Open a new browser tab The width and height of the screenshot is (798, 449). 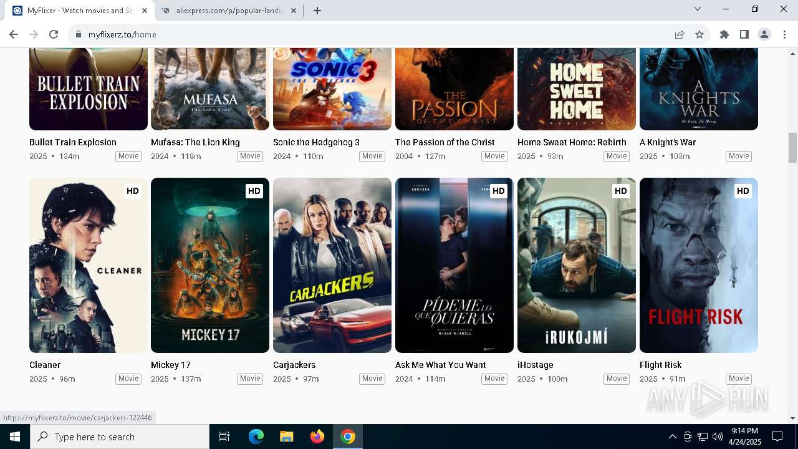(317, 11)
